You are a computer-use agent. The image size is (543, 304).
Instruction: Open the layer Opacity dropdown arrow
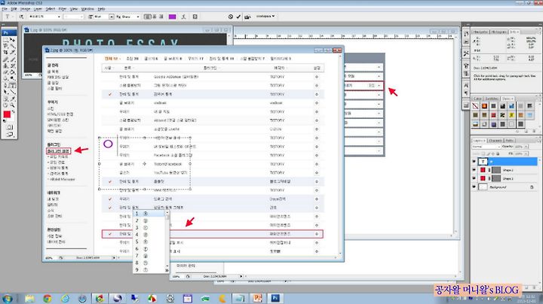tap(526, 147)
